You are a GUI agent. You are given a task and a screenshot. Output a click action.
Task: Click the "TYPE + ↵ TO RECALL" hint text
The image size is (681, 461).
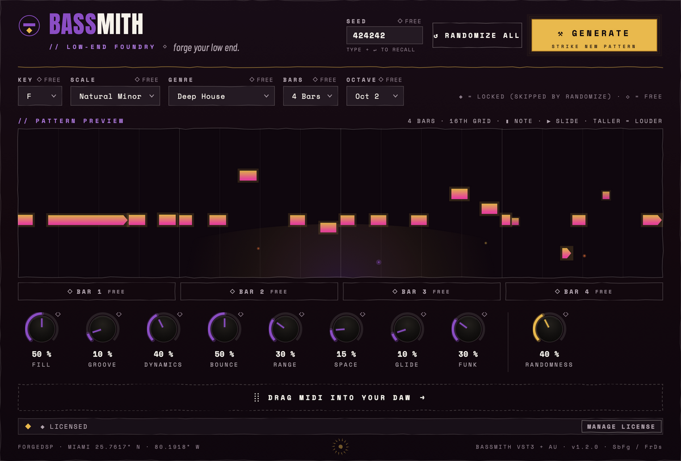pyautogui.click(x=381, y=50)
